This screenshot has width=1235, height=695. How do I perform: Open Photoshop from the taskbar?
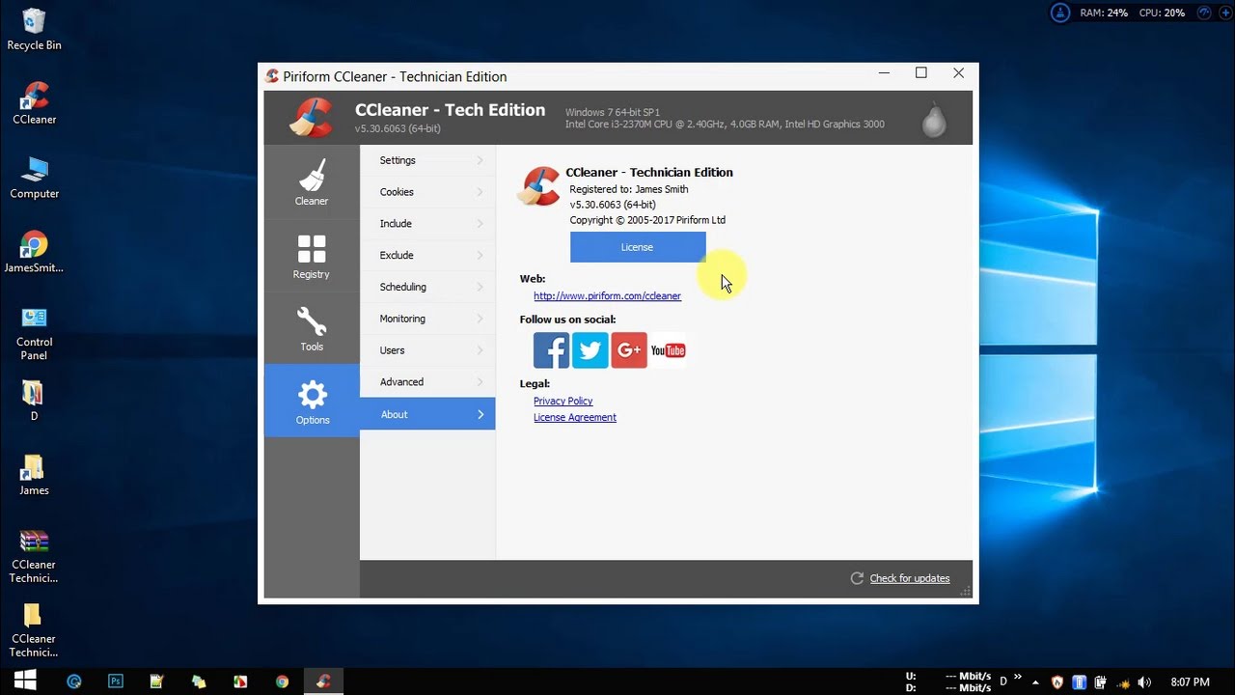116,681
